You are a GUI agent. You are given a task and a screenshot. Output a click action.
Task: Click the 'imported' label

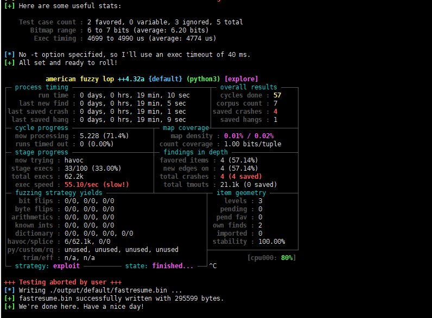coord(232,233)
